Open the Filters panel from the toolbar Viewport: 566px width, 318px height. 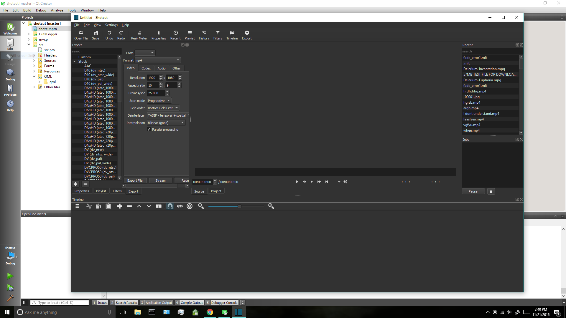point(218,35)
